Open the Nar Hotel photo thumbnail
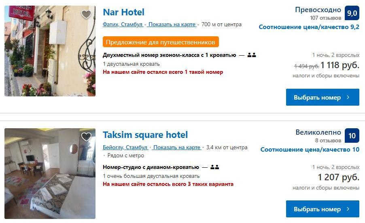 click(50, 51)
